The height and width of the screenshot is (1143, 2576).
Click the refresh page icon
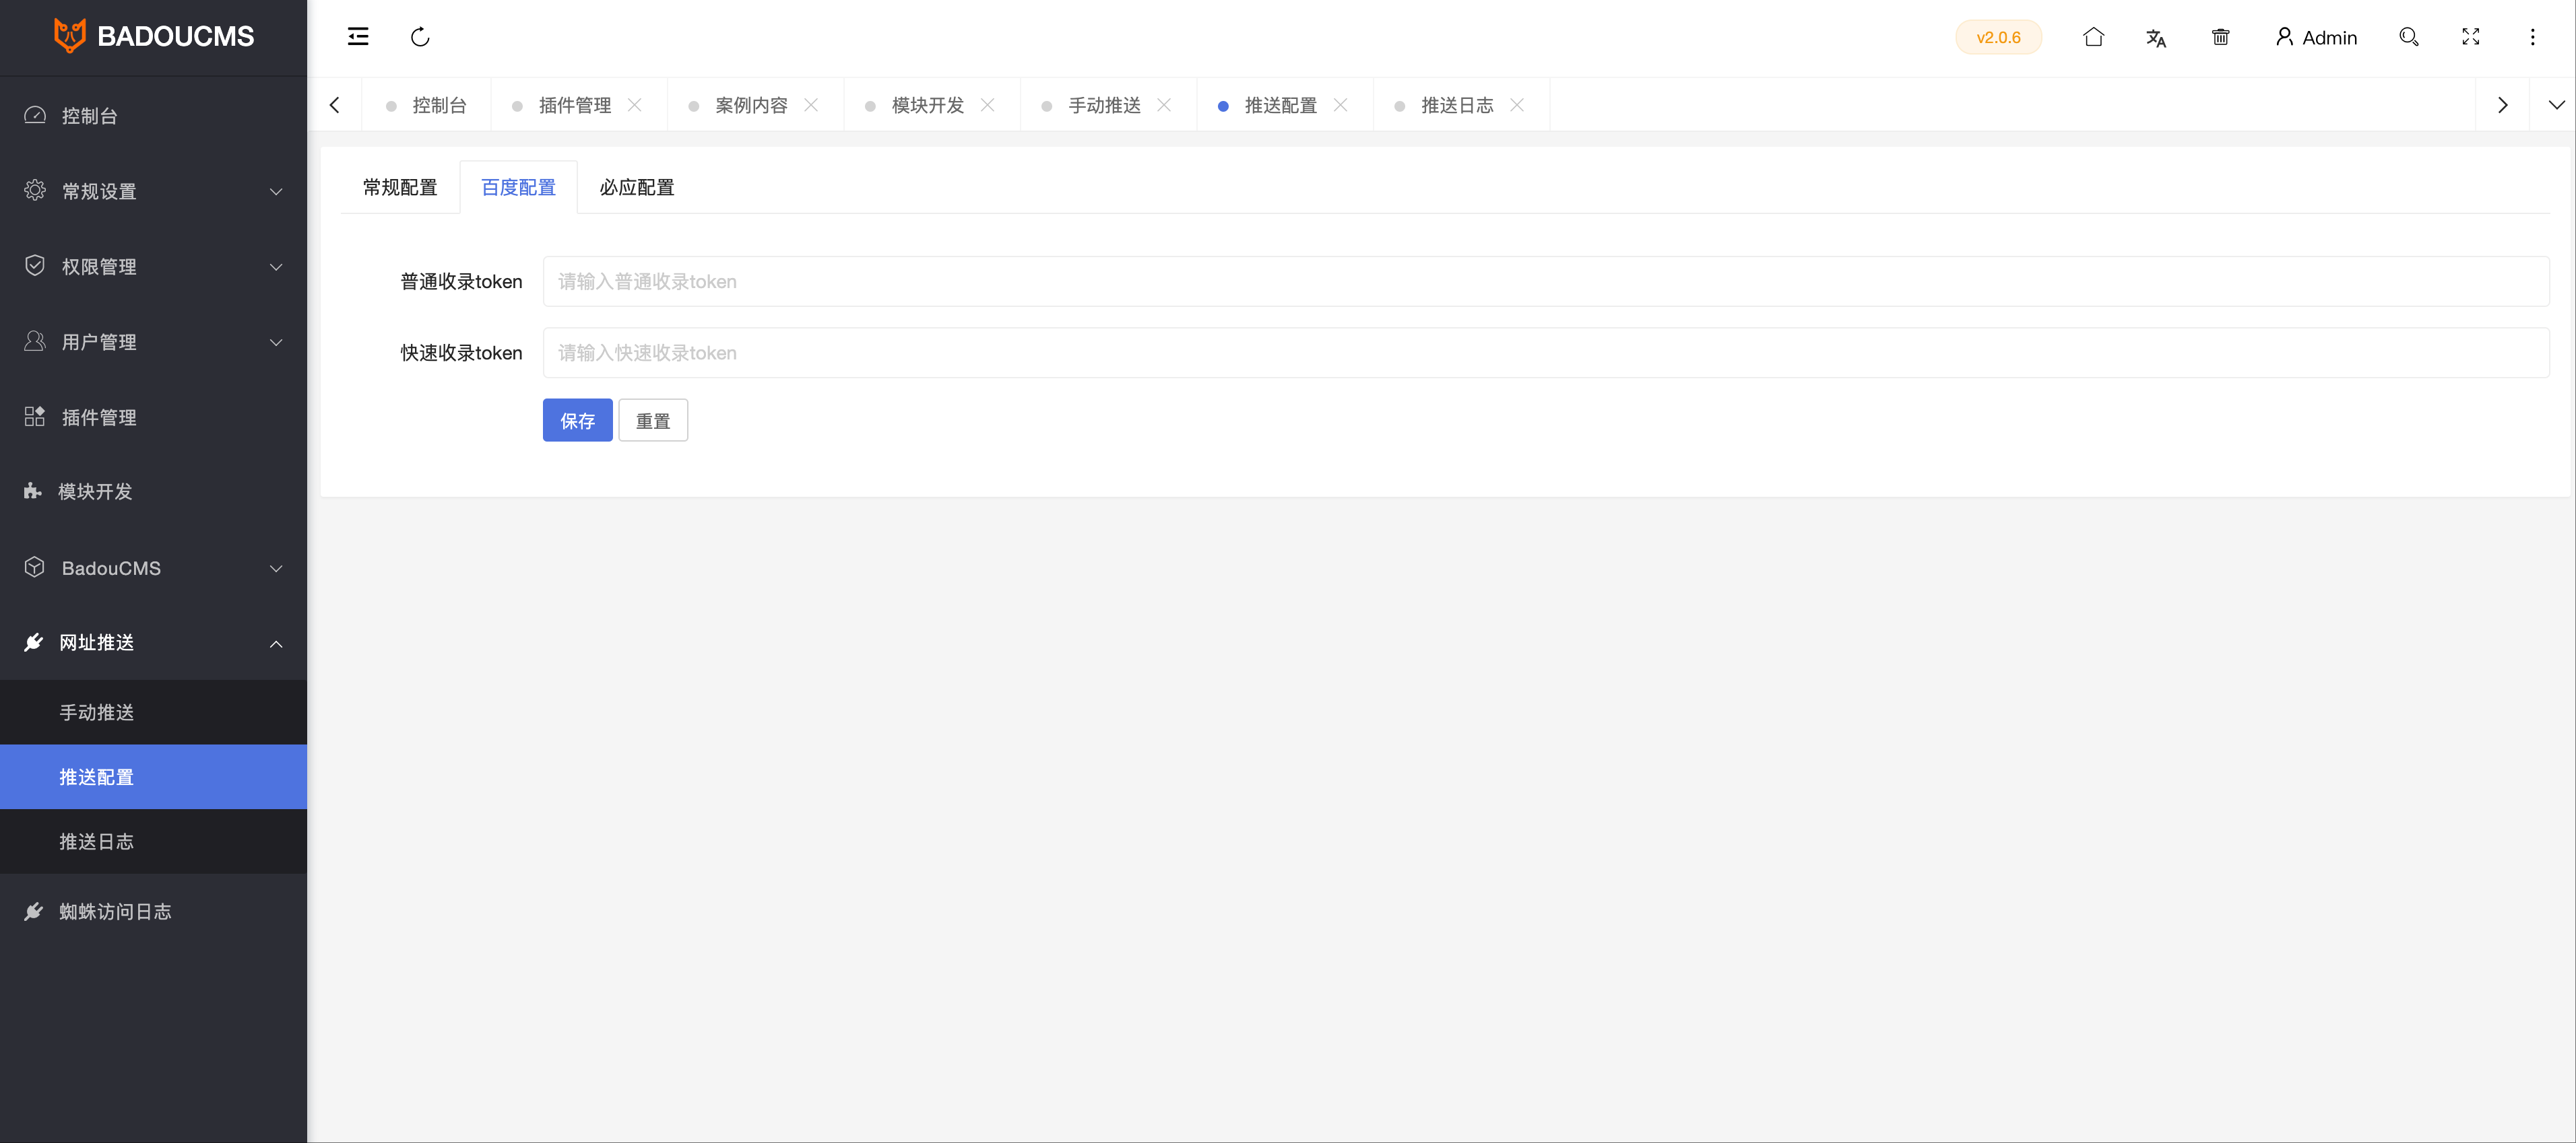tap(420, 37)
